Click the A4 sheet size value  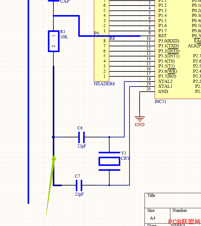click(x=153, y=218)
